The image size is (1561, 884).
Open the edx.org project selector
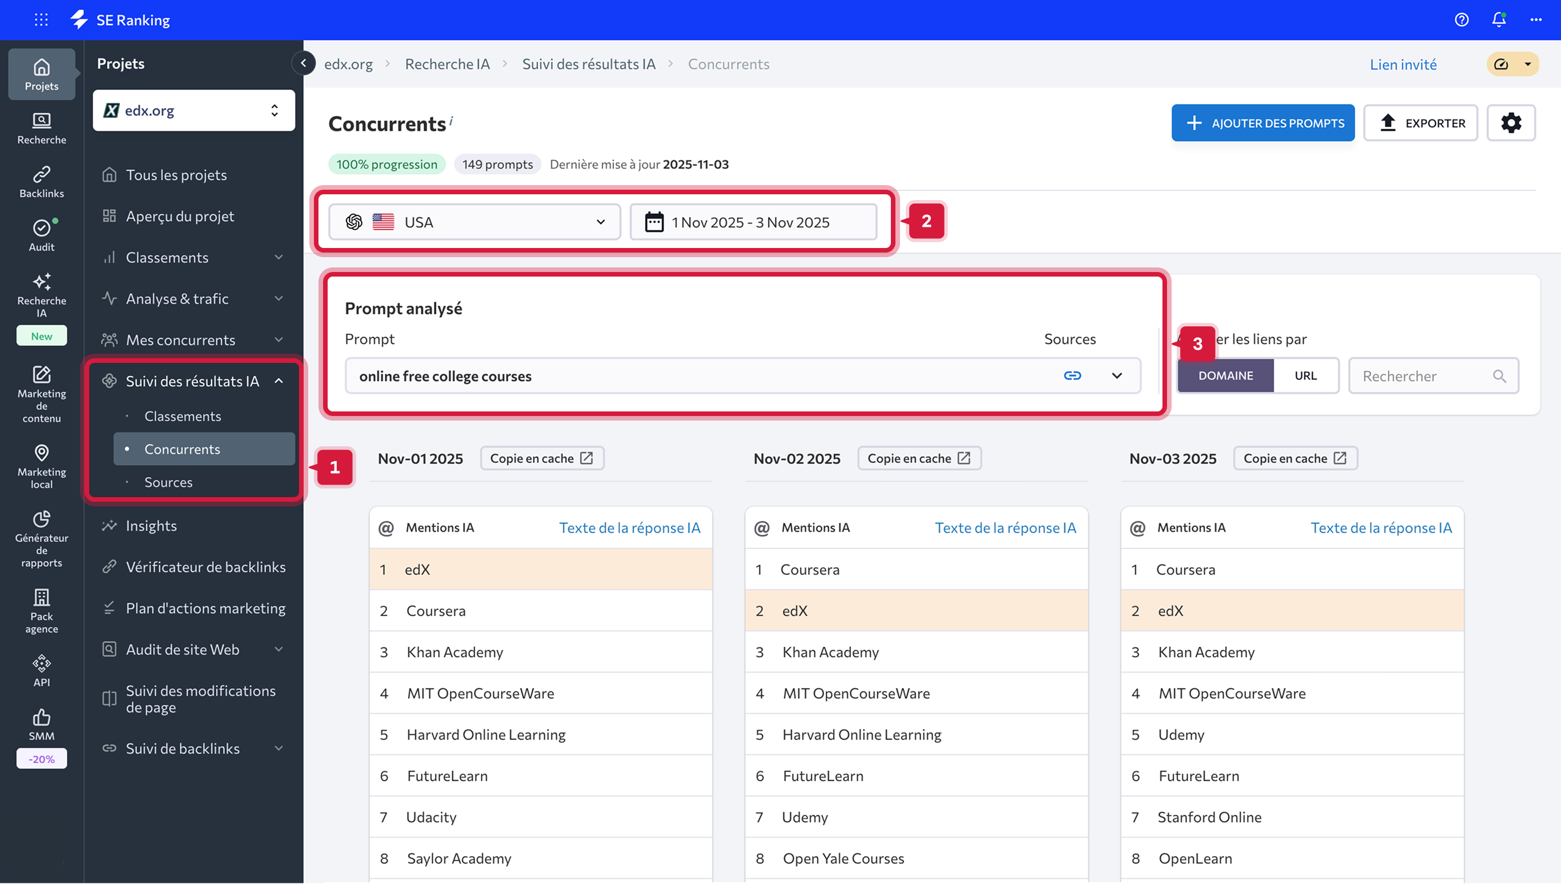point(194,110)
